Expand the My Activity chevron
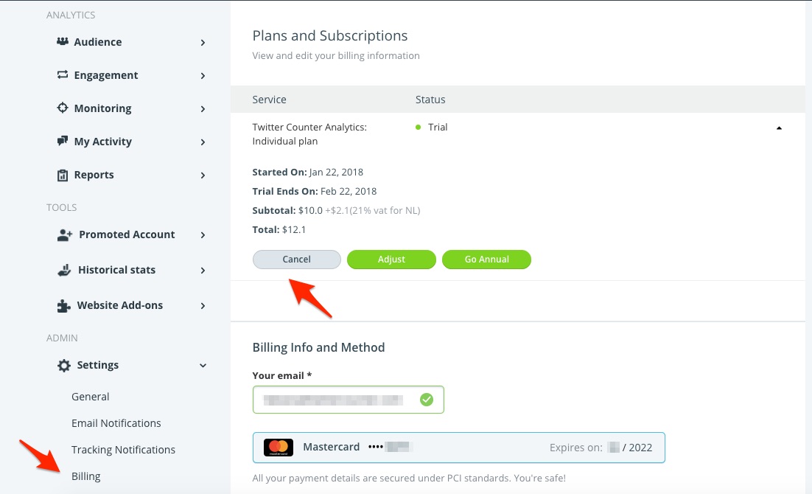This screenshot has width=812, height=494. click(203, 142)
